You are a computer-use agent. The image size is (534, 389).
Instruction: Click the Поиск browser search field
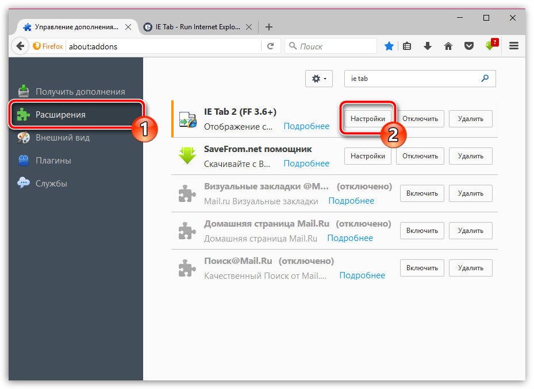[331, 46]
